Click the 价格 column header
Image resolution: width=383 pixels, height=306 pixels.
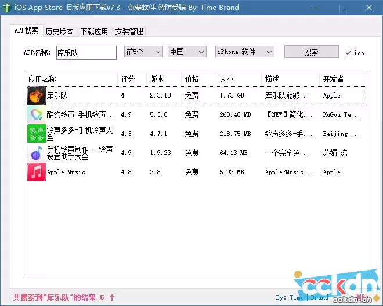click(198, 79)
